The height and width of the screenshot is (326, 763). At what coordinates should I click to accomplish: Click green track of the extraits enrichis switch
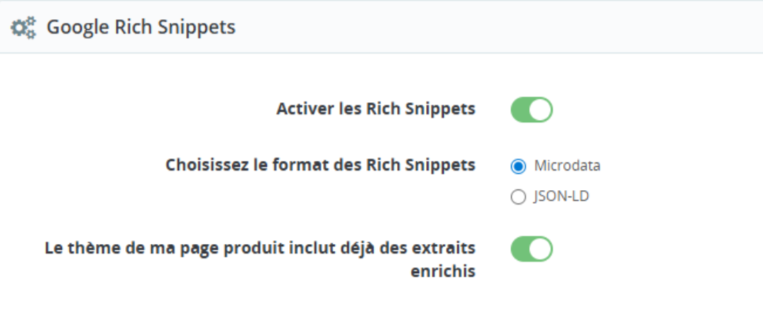point(522,249)
